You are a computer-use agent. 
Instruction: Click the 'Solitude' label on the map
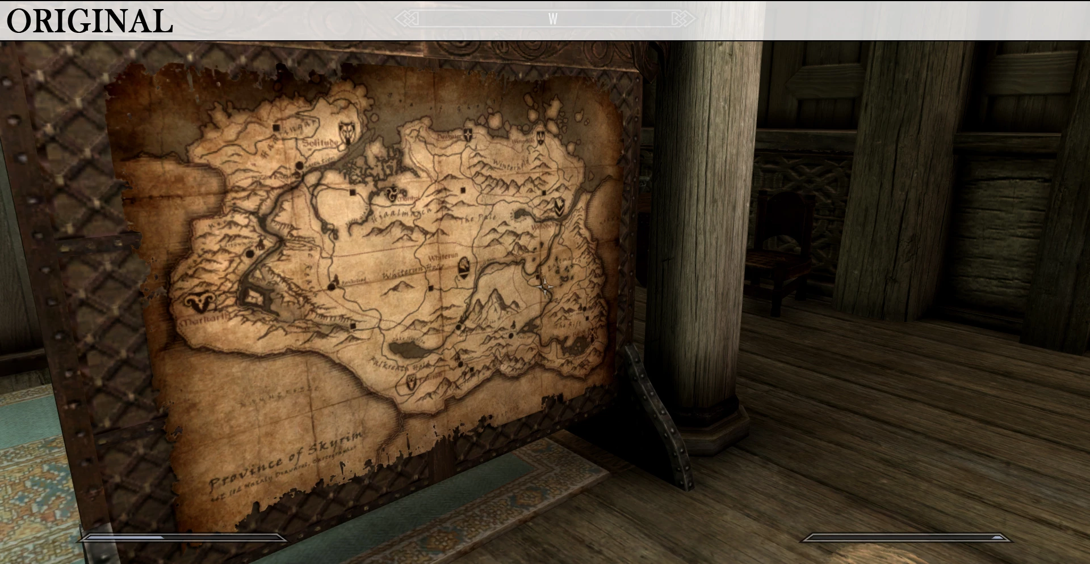[320, 145]
